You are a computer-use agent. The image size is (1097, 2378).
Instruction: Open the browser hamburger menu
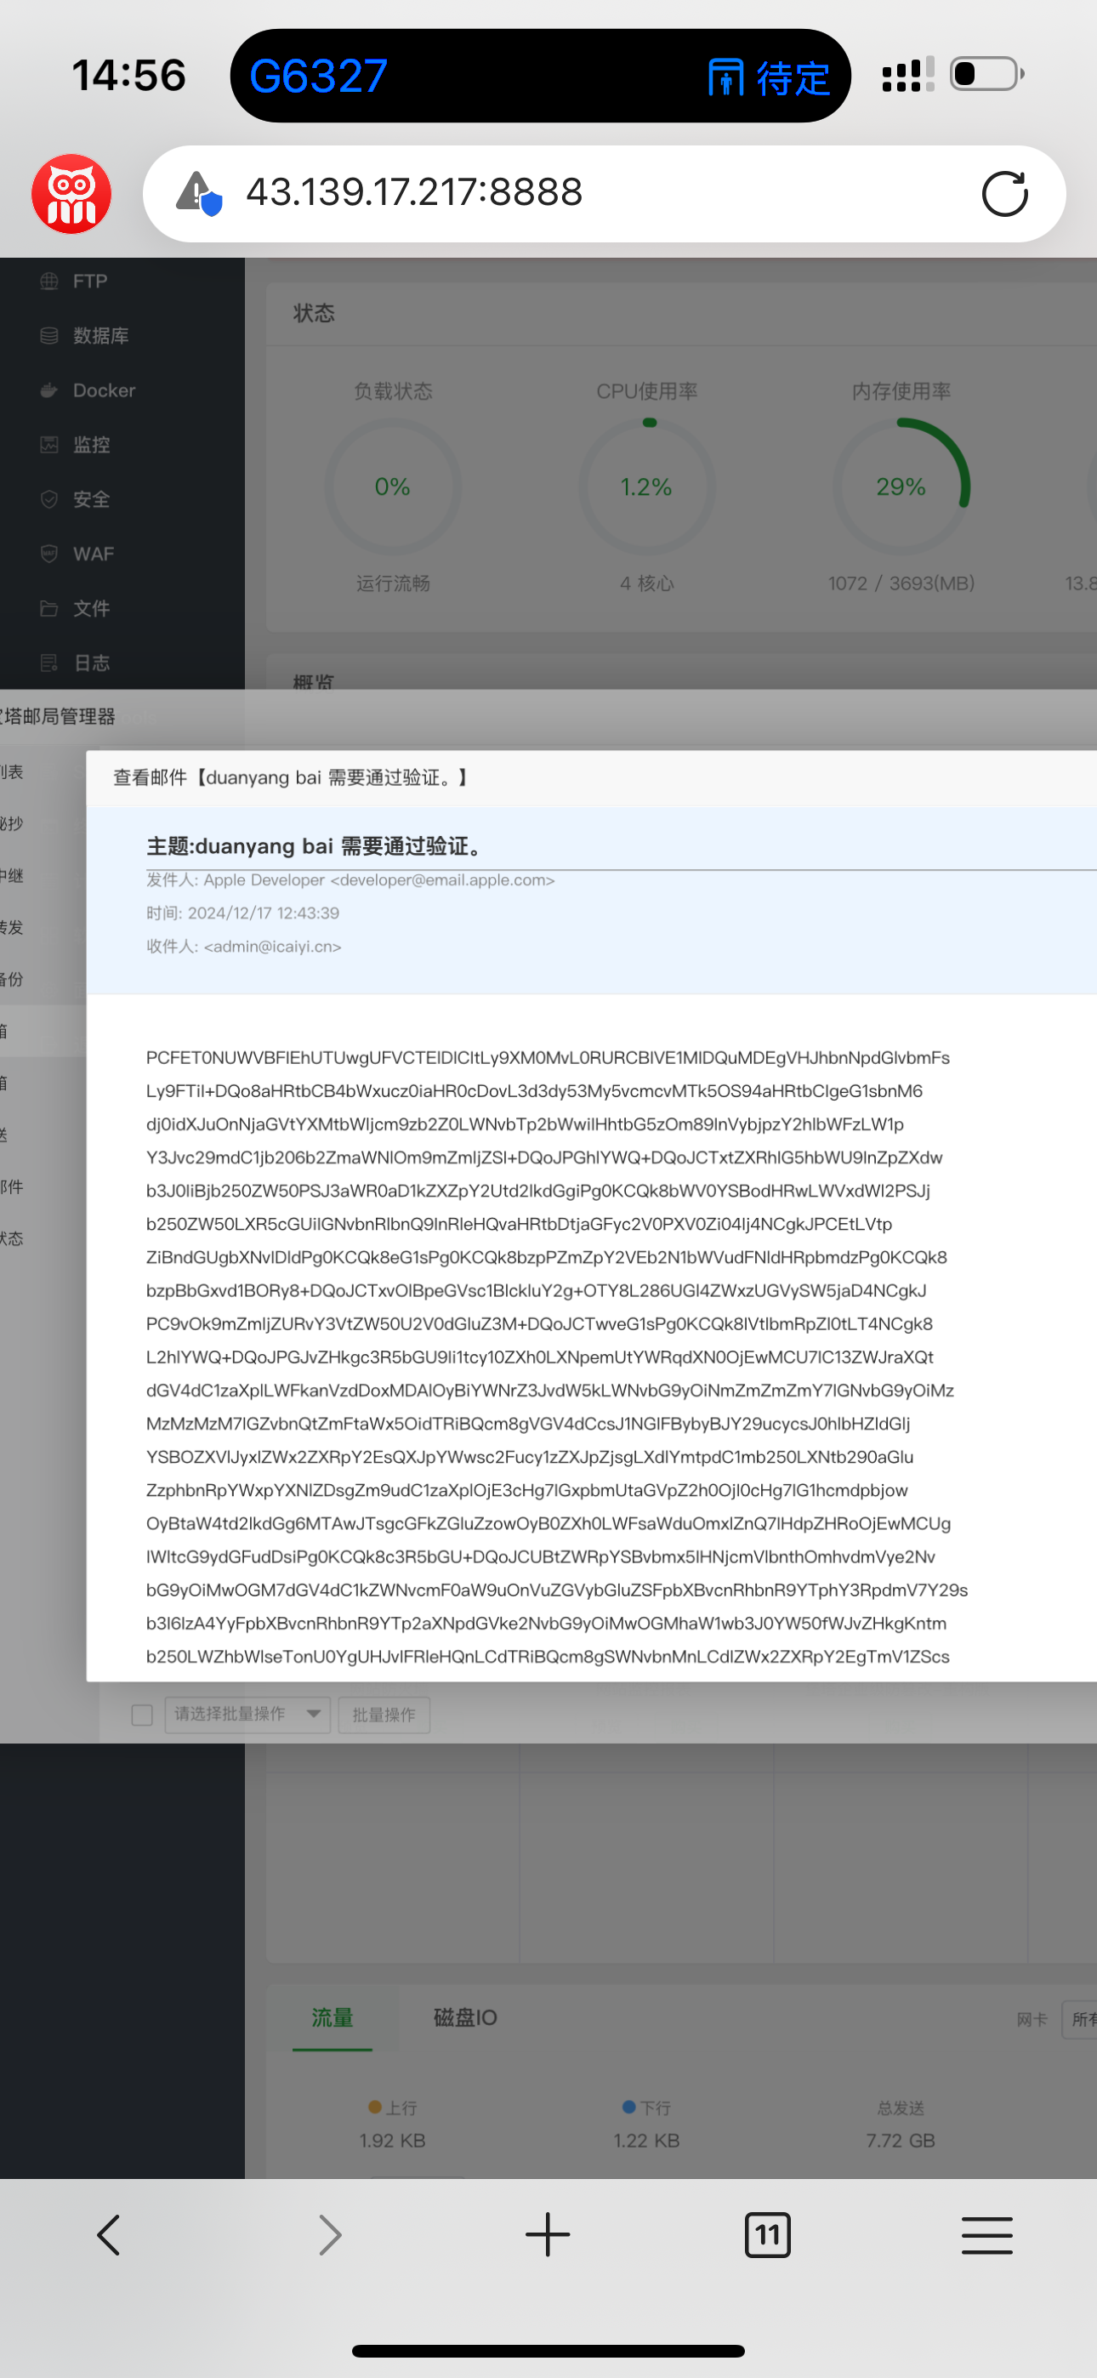987,2235
